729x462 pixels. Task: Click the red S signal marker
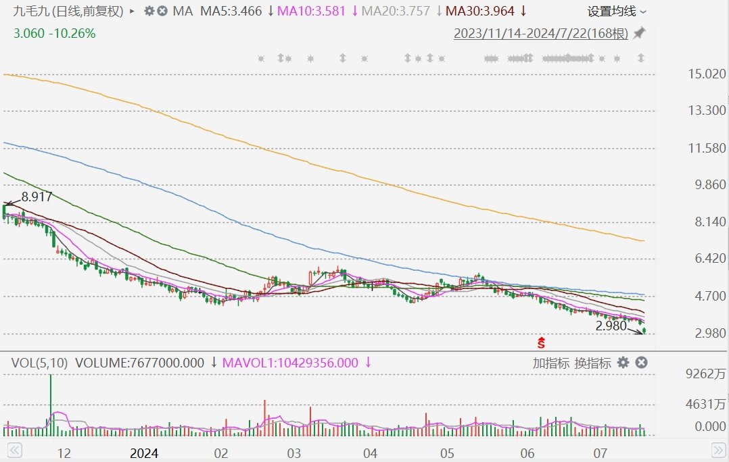click(x=540, y=342)
